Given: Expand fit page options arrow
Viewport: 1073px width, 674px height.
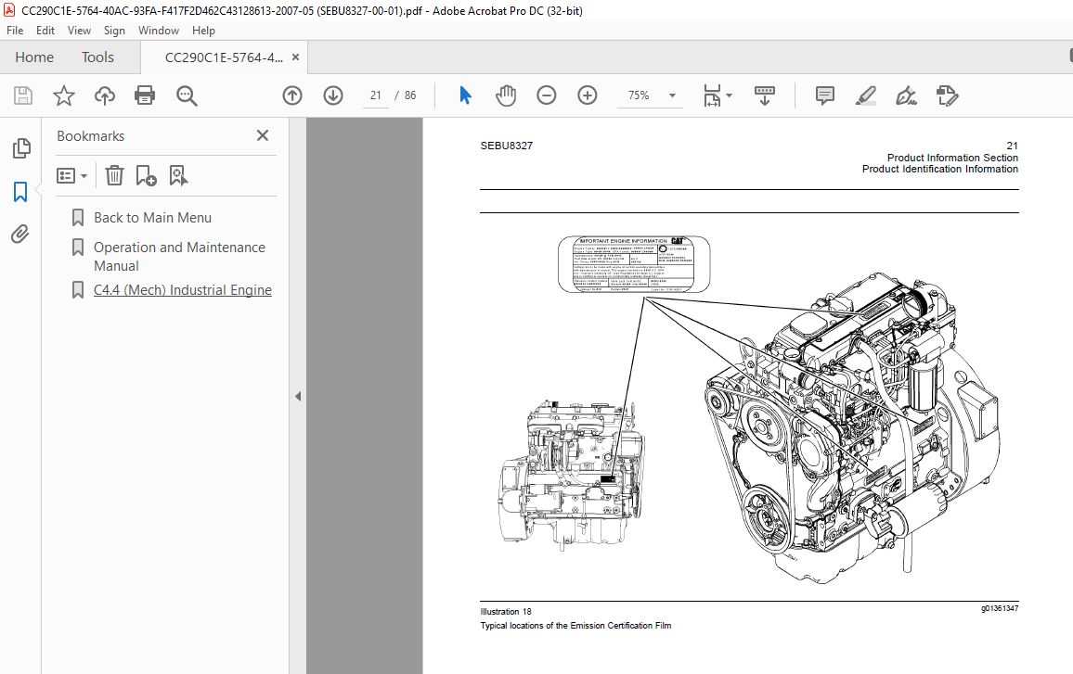Looking at the screenshot, I should coord(729,95).
